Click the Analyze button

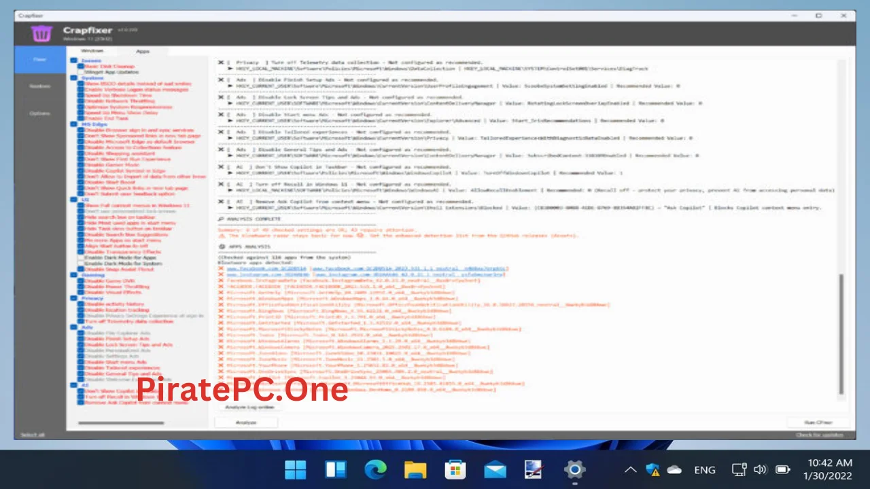(246, 422)
